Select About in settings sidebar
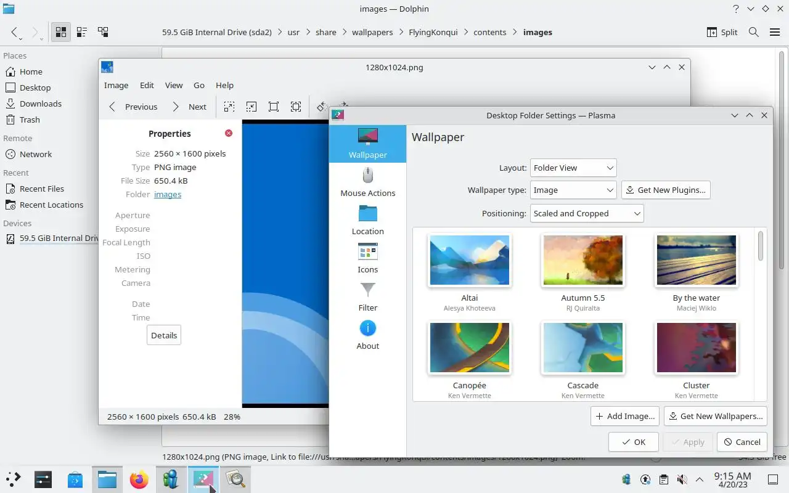The image size is (789, 493). coord(368,335)
